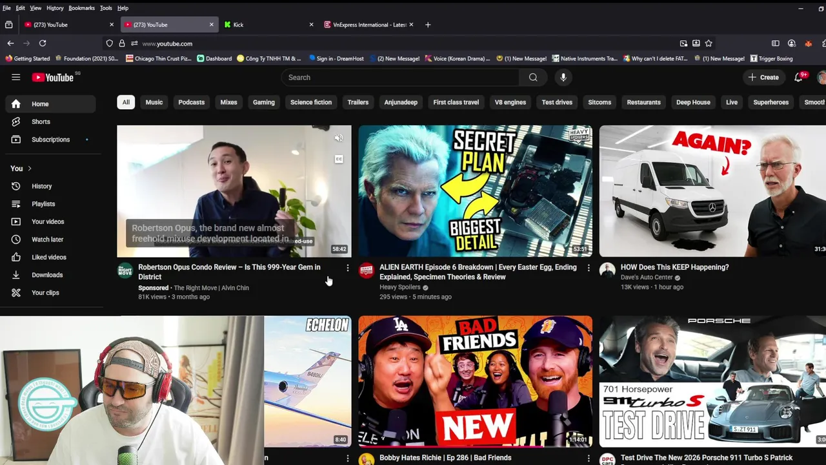This screenshot has width=826, height=465.
Task: Open the Getting Started bookmark
Action: (27, 59)
